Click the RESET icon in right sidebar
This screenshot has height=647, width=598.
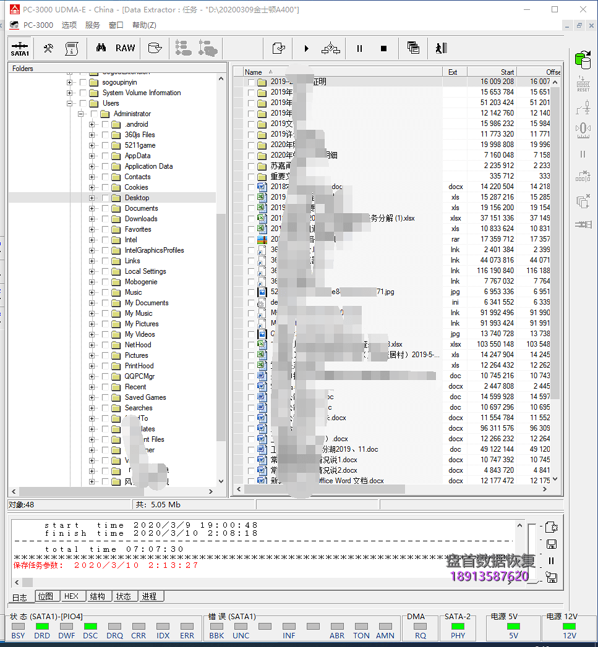[583, 84]
